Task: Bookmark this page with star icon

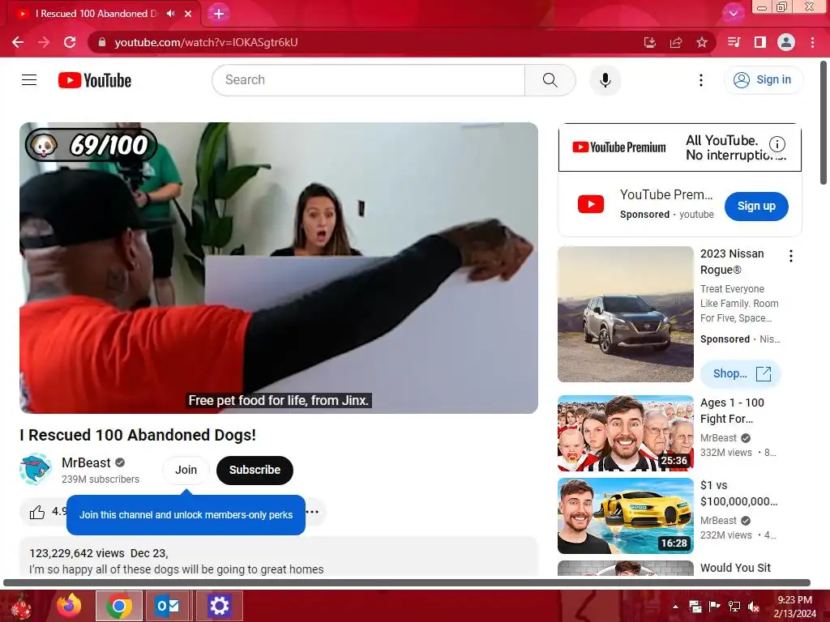Action: 702,42
